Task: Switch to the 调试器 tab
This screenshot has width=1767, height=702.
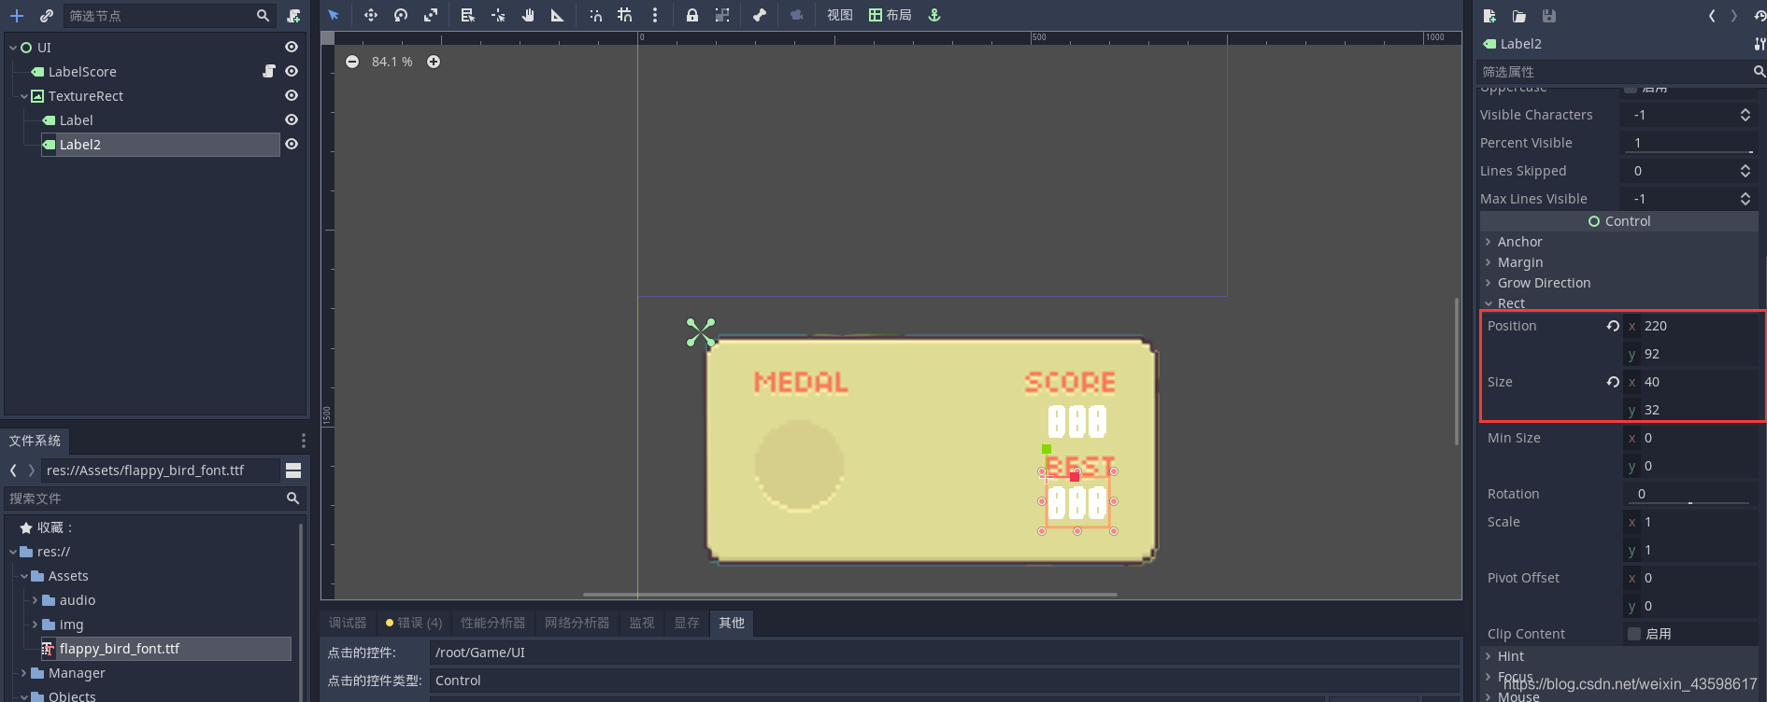Action: coord(348,623)
